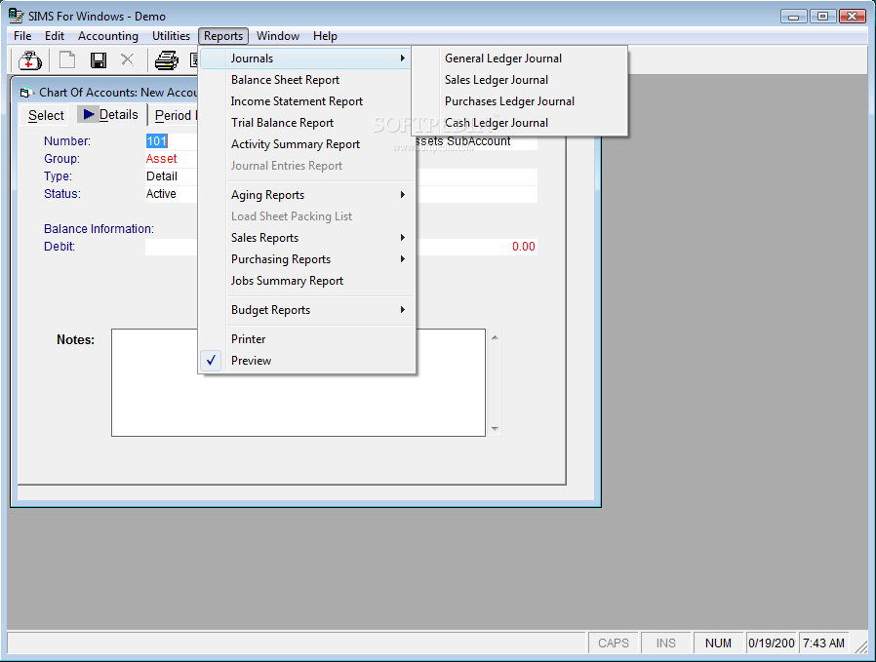Click the red 0.00 balance value
This screenshot has height=662, width=876.
point(524,247)
